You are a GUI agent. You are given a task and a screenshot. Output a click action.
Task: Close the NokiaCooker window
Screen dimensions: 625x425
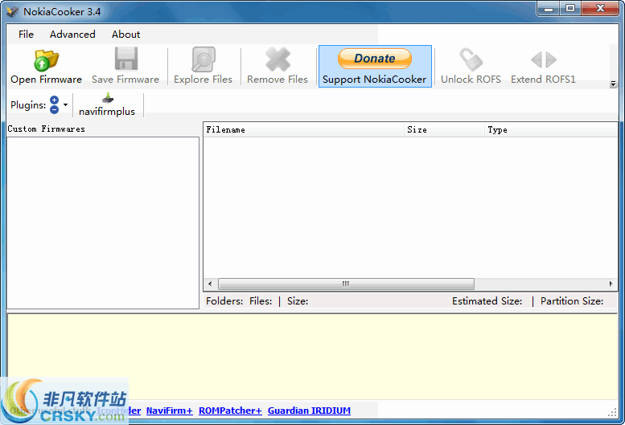600,8
